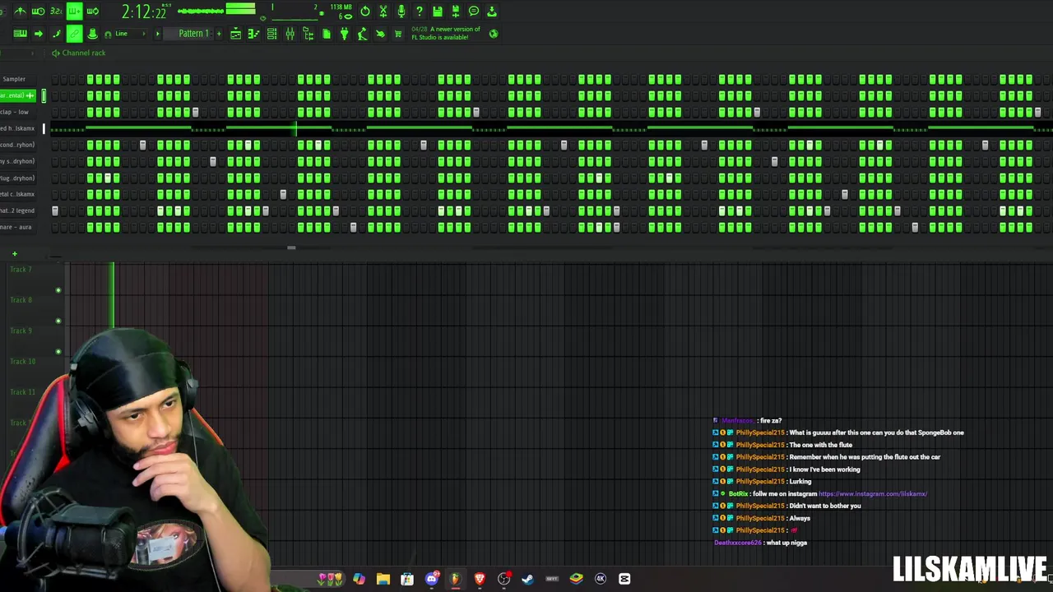Open Steam from the taskbar
Image resolution: width=1053 pixels, height=592 pixels.
tap(527, 579)
